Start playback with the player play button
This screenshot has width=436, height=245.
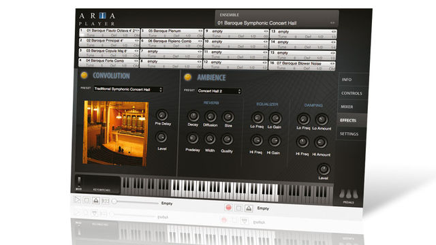[77, 199]
